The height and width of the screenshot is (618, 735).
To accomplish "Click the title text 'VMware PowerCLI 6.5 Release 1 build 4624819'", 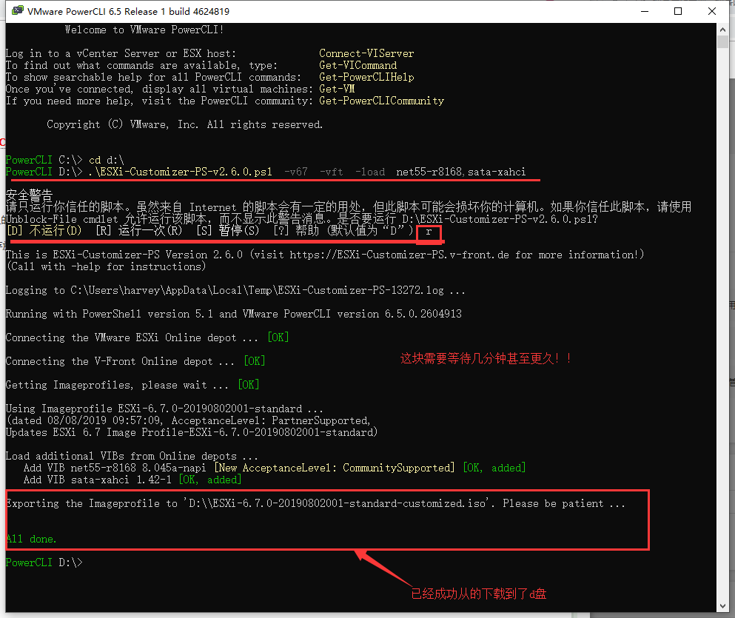I will click(x=129, y=11).
